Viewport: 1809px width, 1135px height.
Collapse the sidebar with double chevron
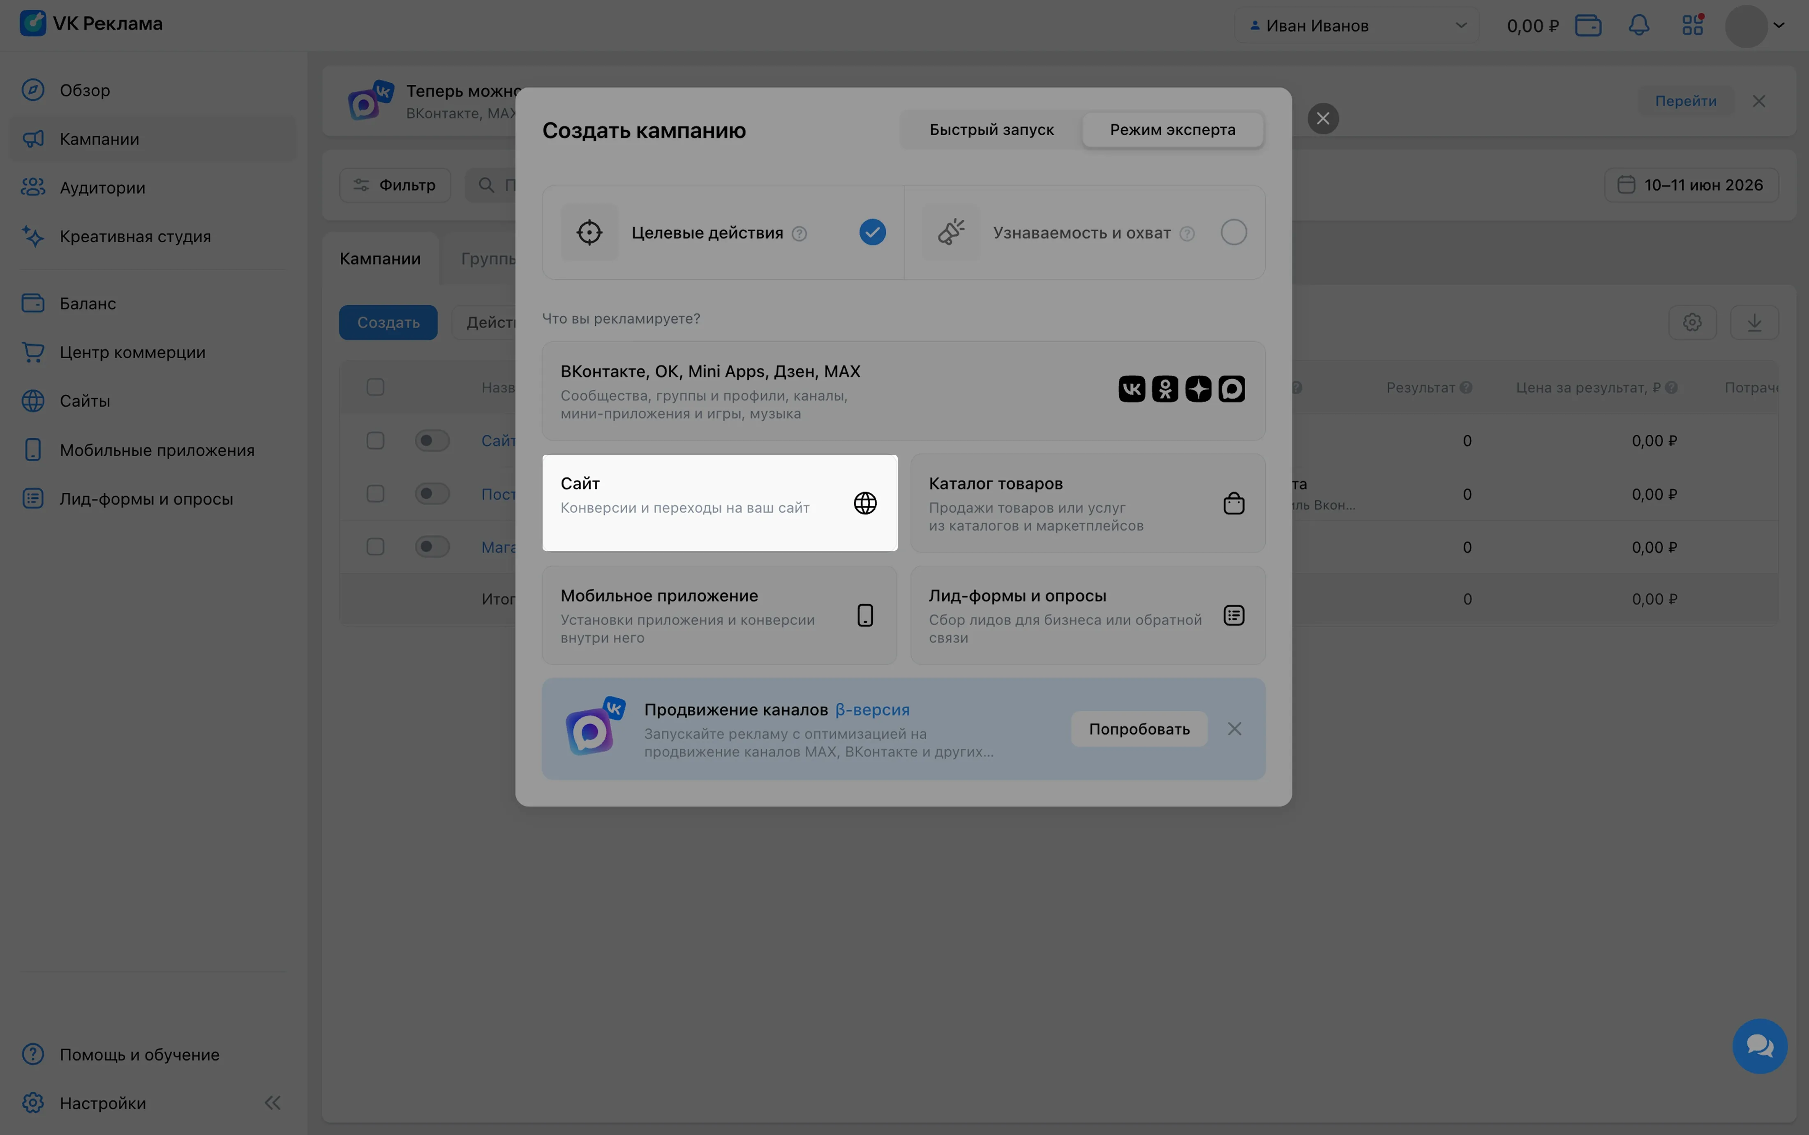273,1103
